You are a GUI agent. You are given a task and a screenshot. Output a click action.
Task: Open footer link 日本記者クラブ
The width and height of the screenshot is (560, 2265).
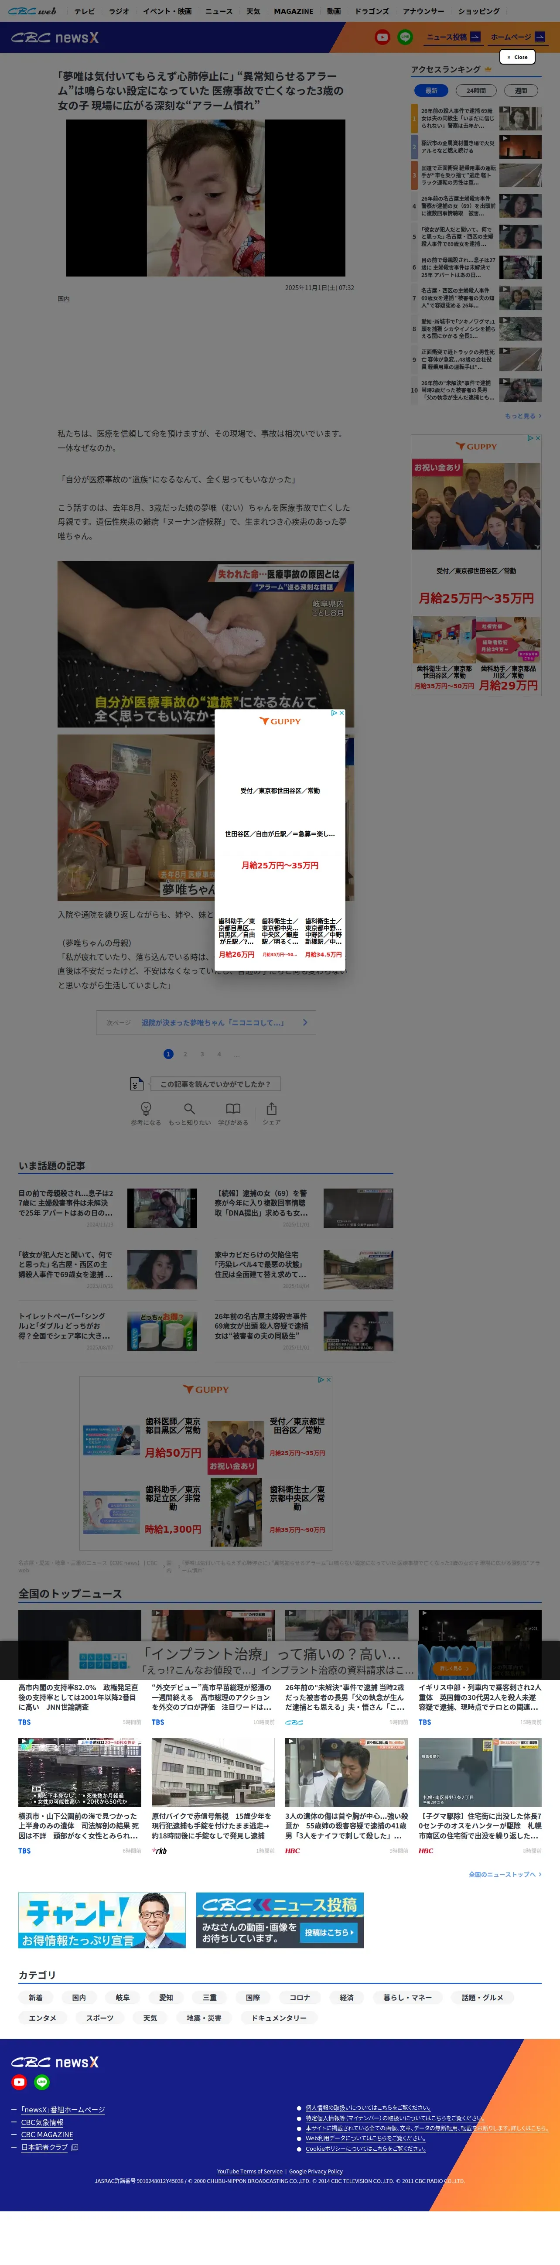(x=45, y=2147)
